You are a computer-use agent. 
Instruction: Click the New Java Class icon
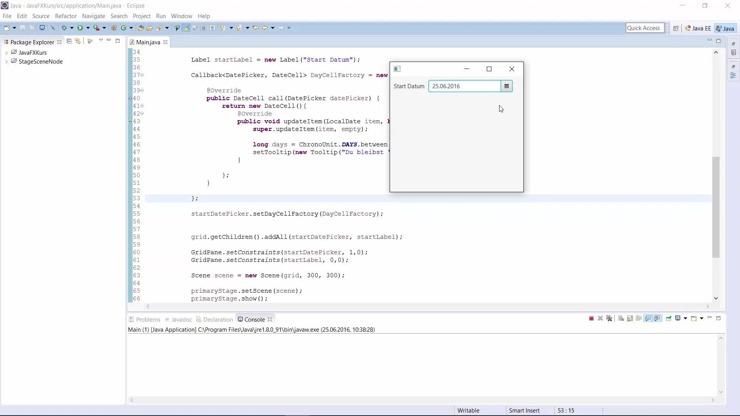click(124, 28)
